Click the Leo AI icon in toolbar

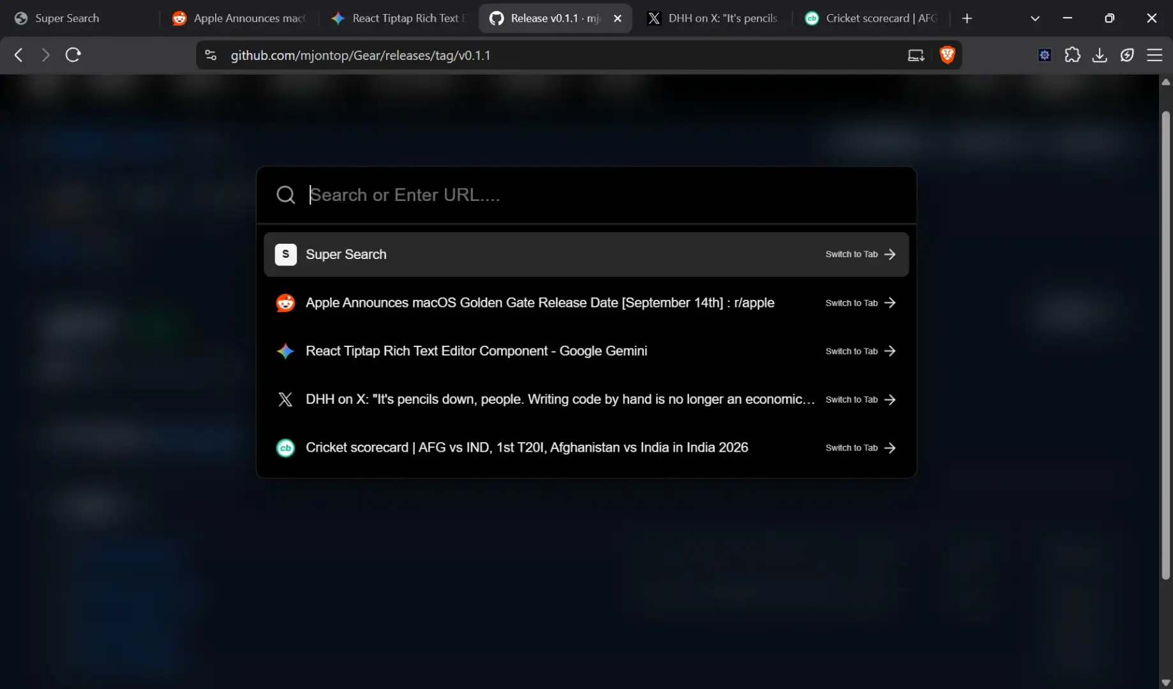tap(1127, 55)
